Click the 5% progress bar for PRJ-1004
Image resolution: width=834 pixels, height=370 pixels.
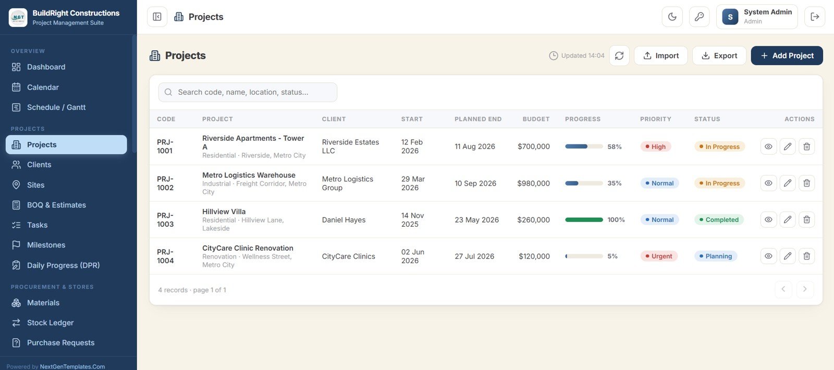[x=584, y=256]
